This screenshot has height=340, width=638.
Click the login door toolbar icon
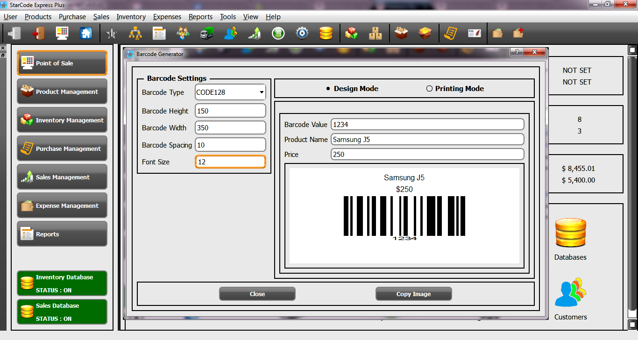pyautogui.click(x=14, y=33)
